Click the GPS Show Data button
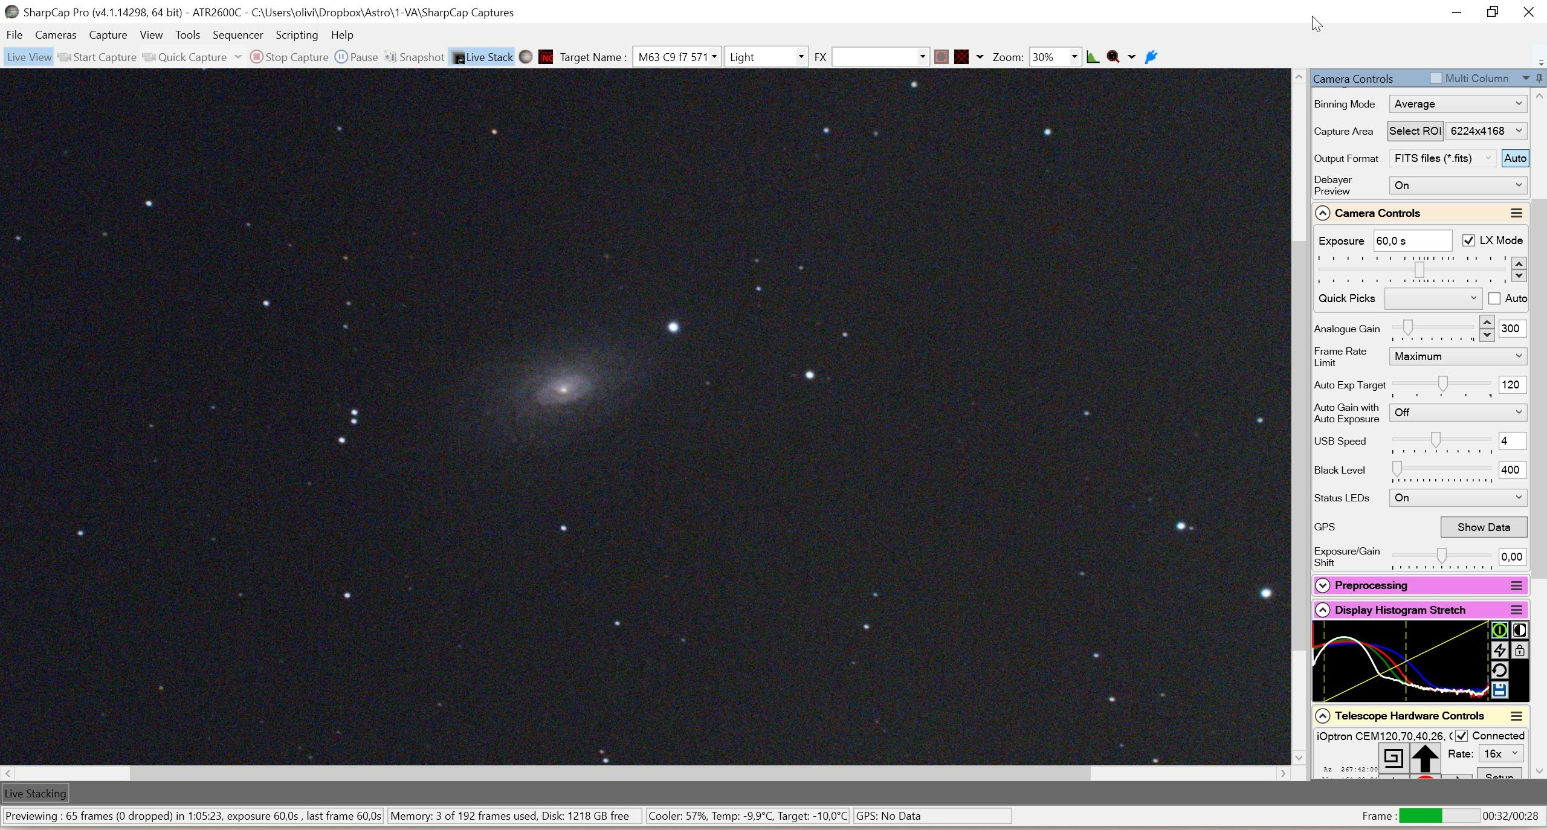Image resolution: width=1547 pixels, height=830 pixels. pyautogui.click(x=1484, y=527)
